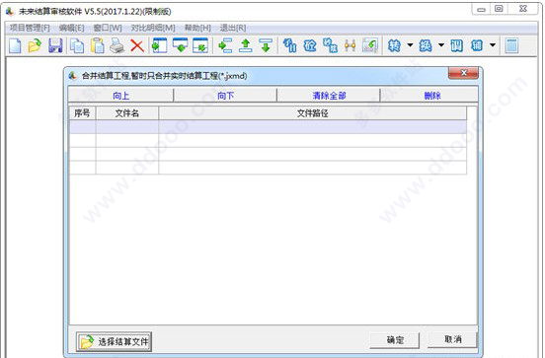This screenshot has width=545, height=358.
Task: Click the blue arrows icon right of move-down
Action: pyautogui.click(x=290, y=45)
